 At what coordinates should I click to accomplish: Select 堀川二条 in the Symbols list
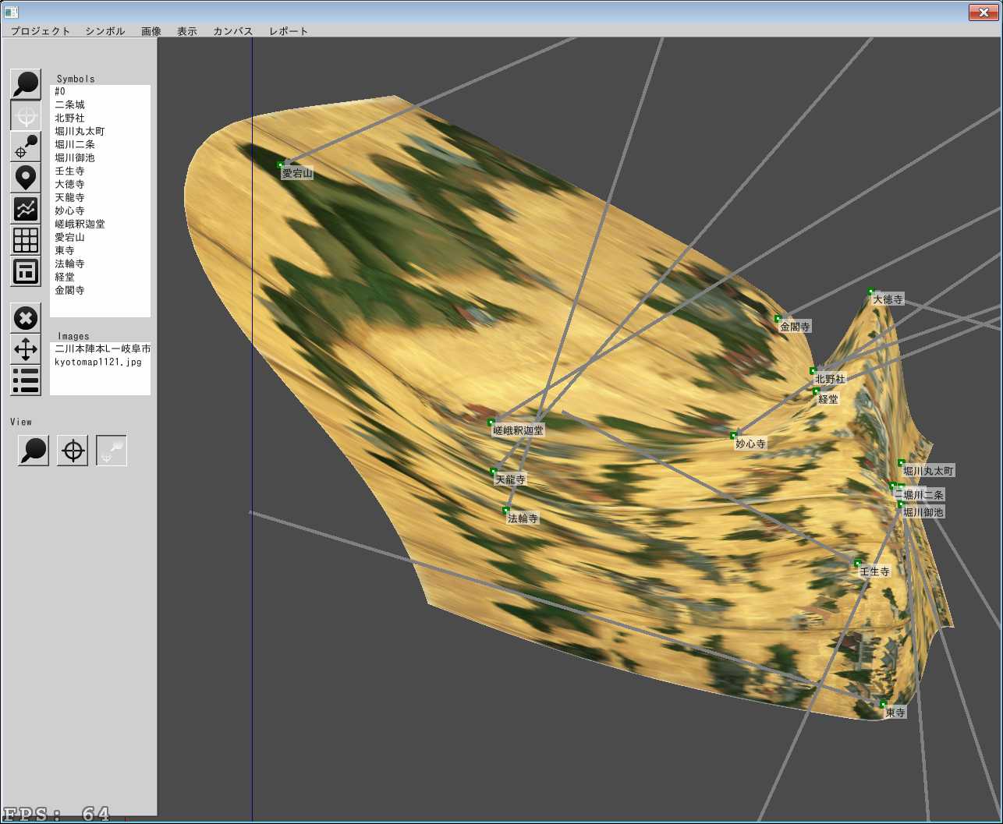click(100, 144)
